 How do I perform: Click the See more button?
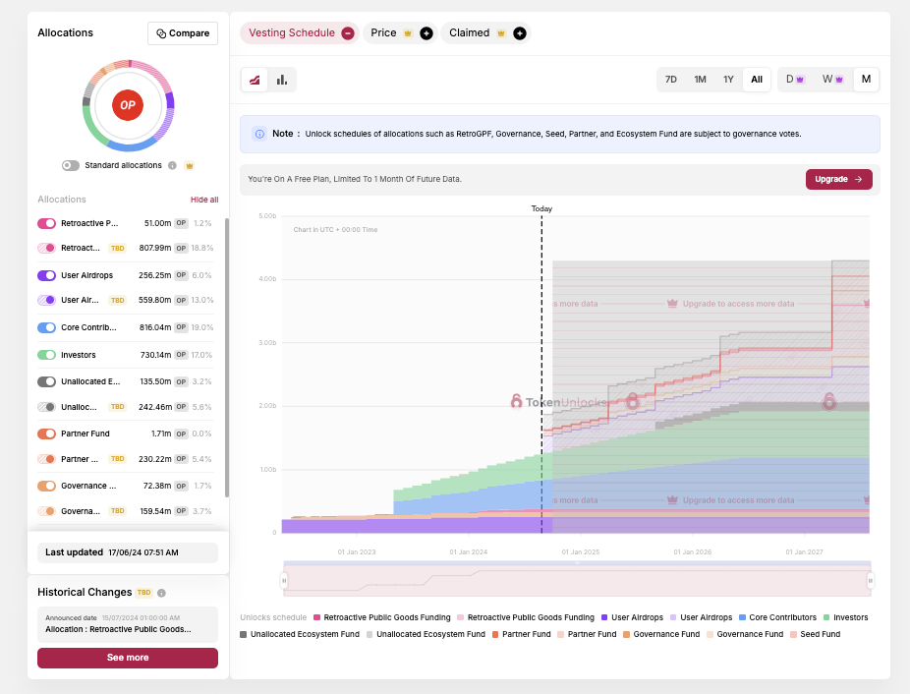tap(128, 658)
